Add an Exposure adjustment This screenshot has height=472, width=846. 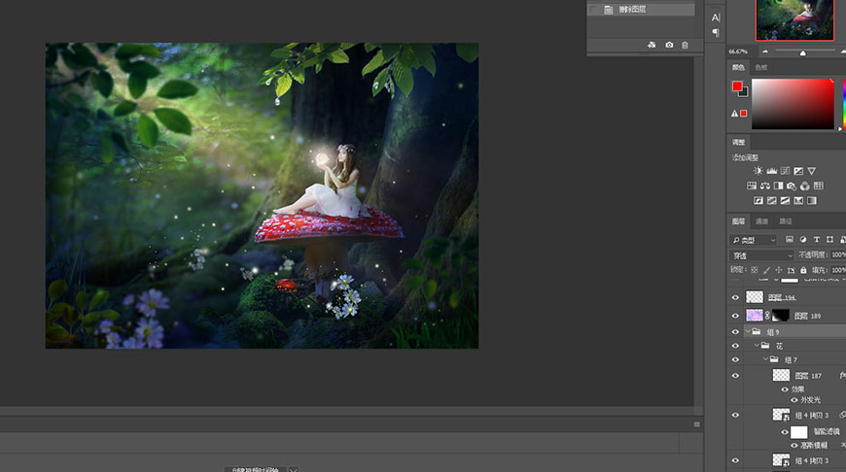[x=798, y=171]
